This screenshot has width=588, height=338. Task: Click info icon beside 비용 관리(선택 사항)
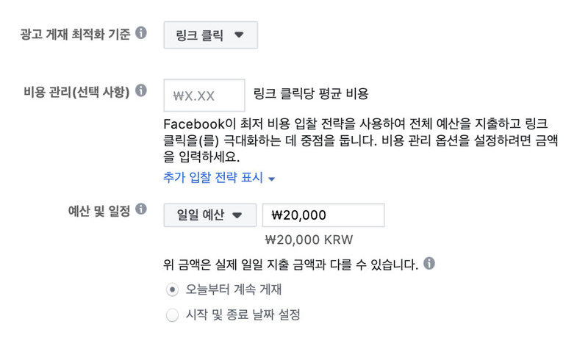(x=141, y=90)
